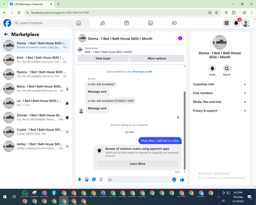Viewport: 256px width, 205px height.
Task: Choose a sticker icon in composer
Action: point(94,179)
